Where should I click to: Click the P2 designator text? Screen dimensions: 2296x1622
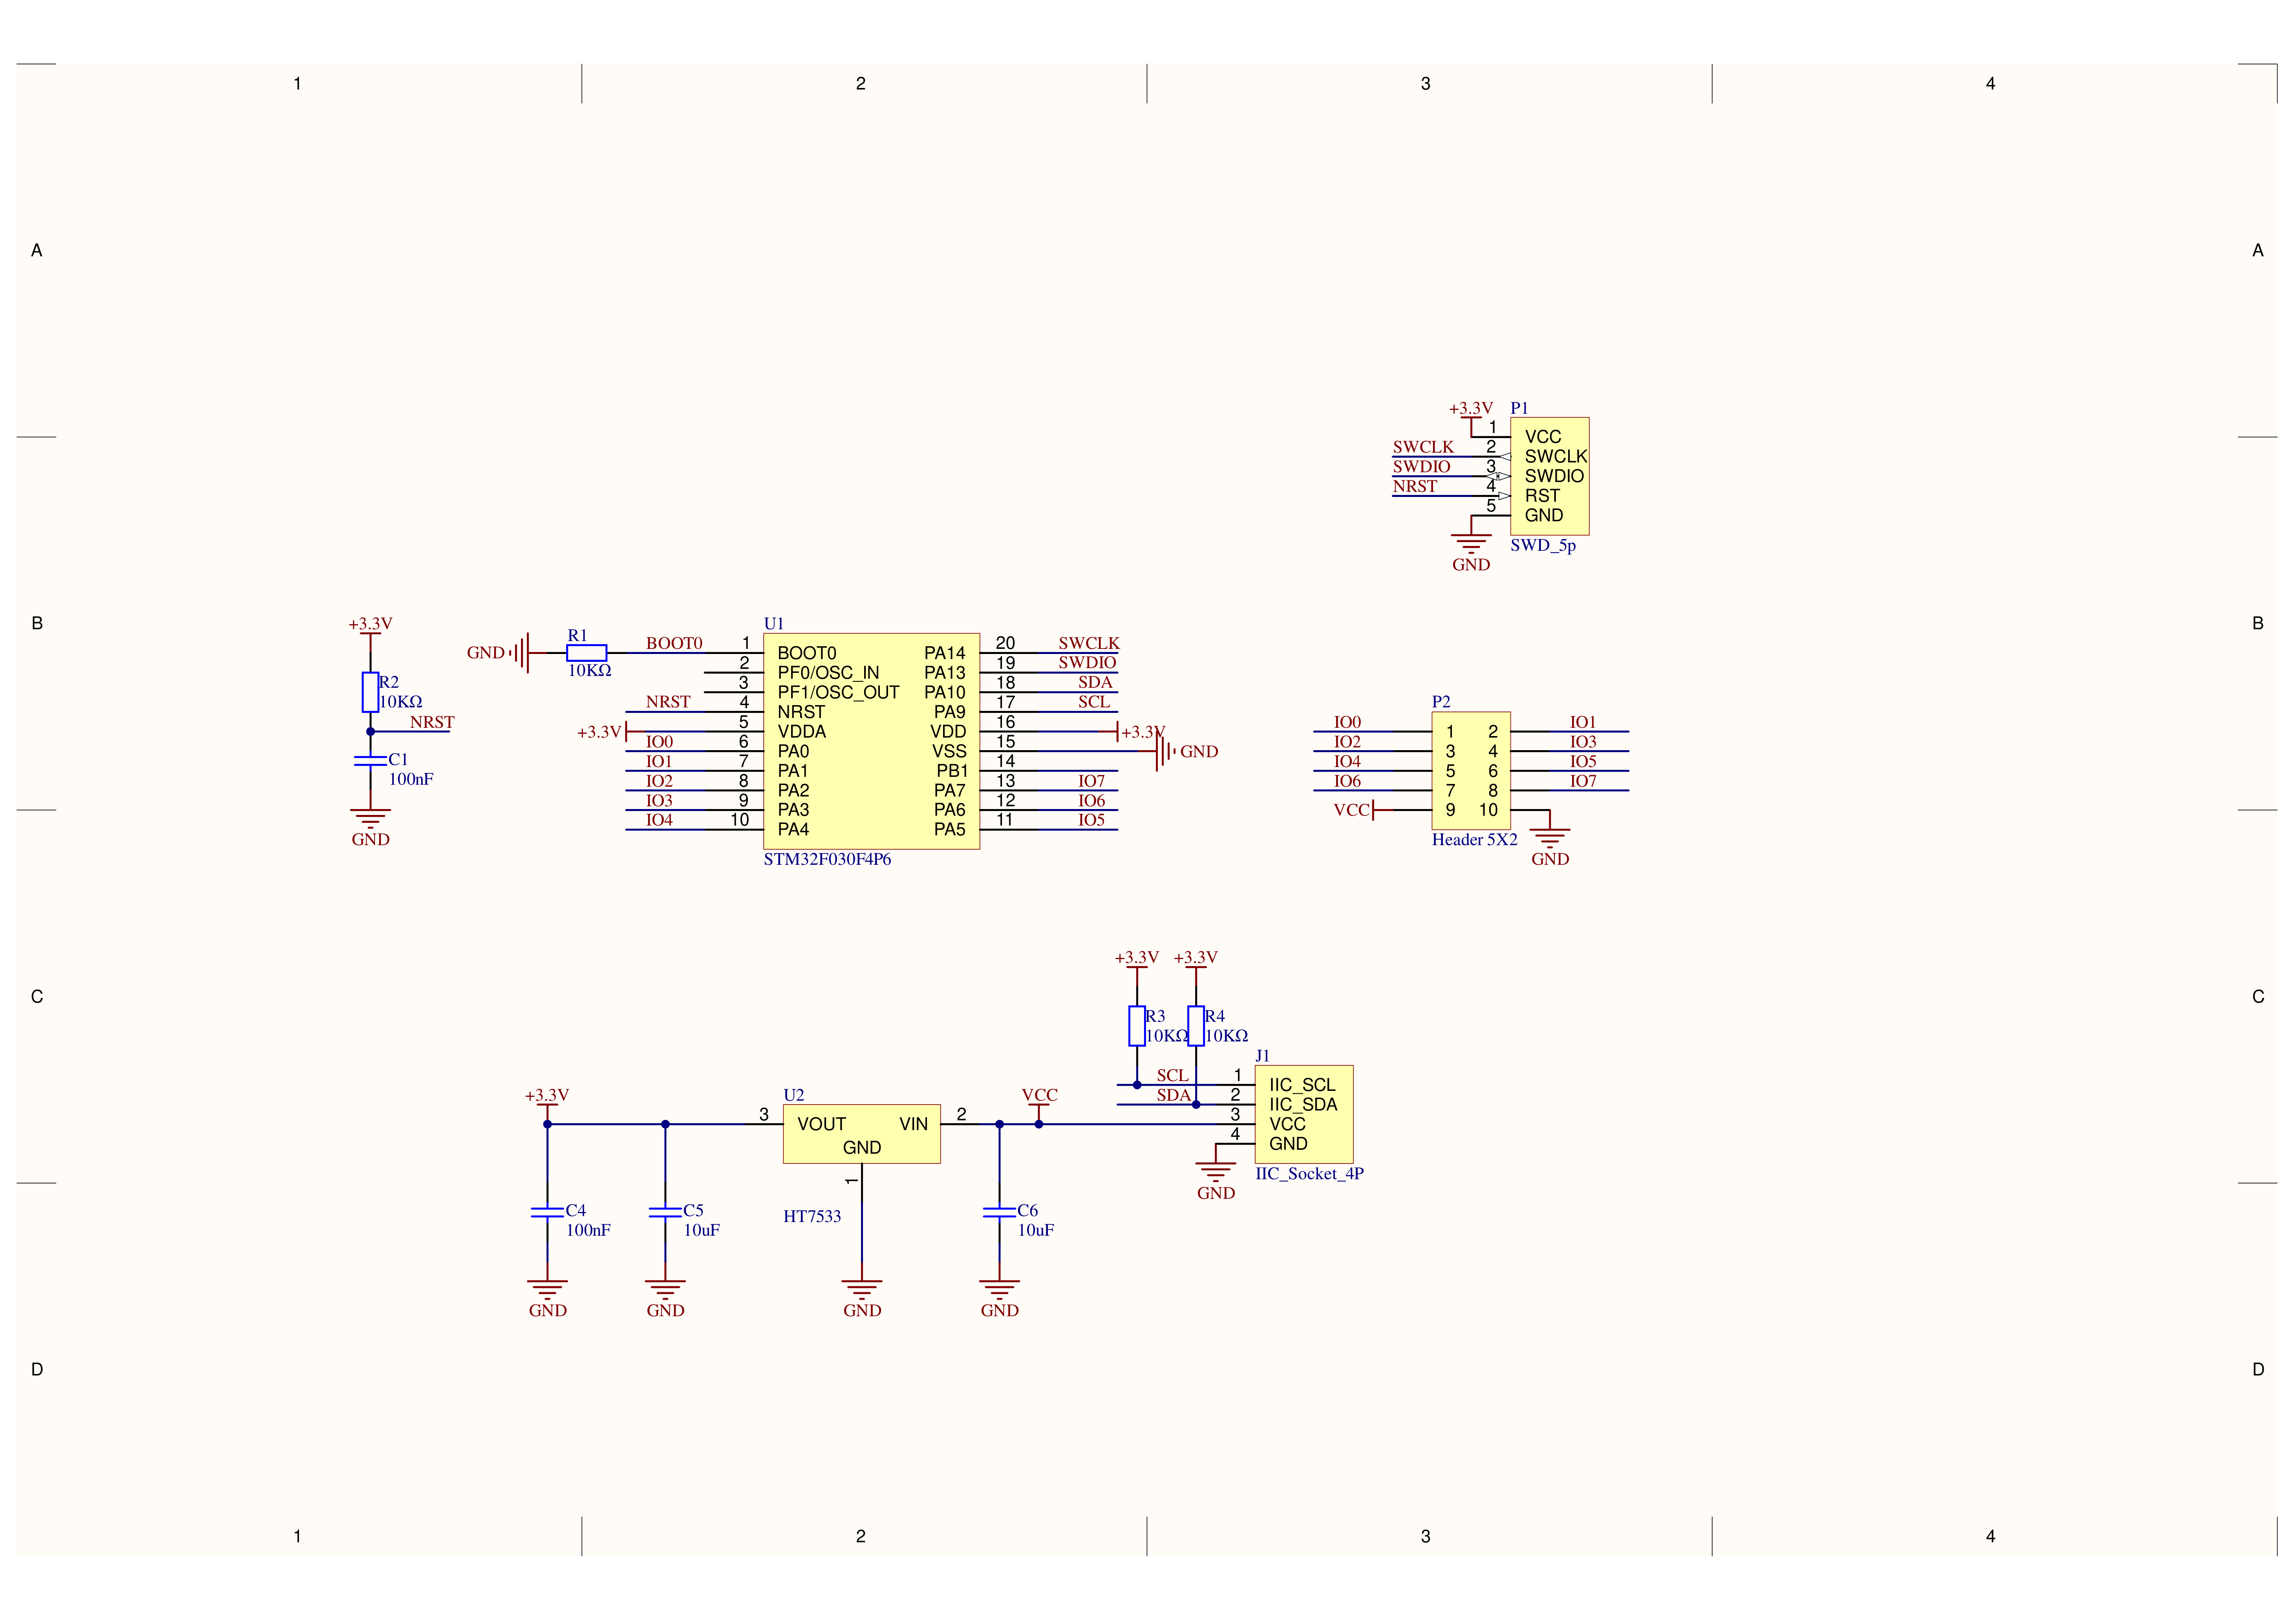(1441, 702)
